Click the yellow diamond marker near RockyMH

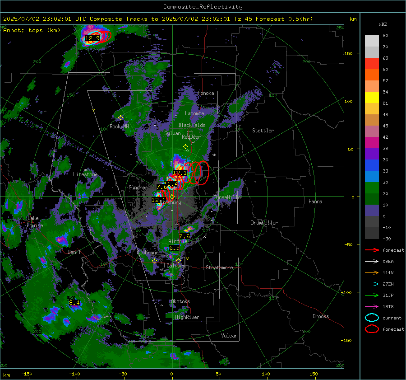[x=120, y=118]
